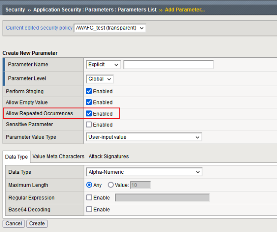The height and width of the screenshot is (232, 277).
Task: Switch to the Value Meta Characters tab
Action: [58, 156]
